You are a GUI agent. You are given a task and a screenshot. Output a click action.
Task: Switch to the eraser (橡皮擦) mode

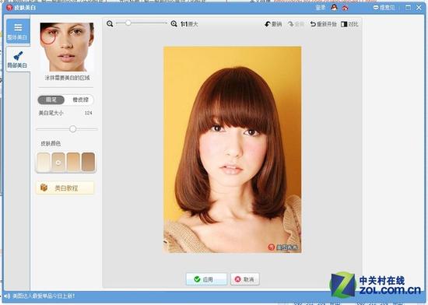click(x=80, y=100)
